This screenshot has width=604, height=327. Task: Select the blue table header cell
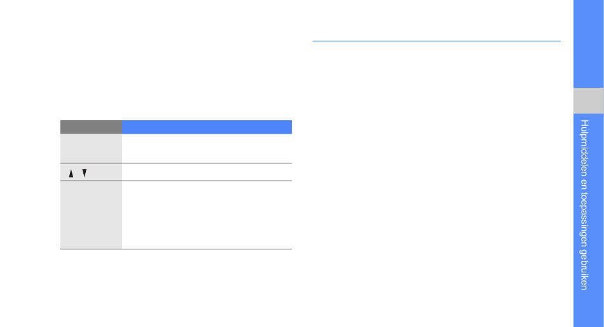point(207,127)
